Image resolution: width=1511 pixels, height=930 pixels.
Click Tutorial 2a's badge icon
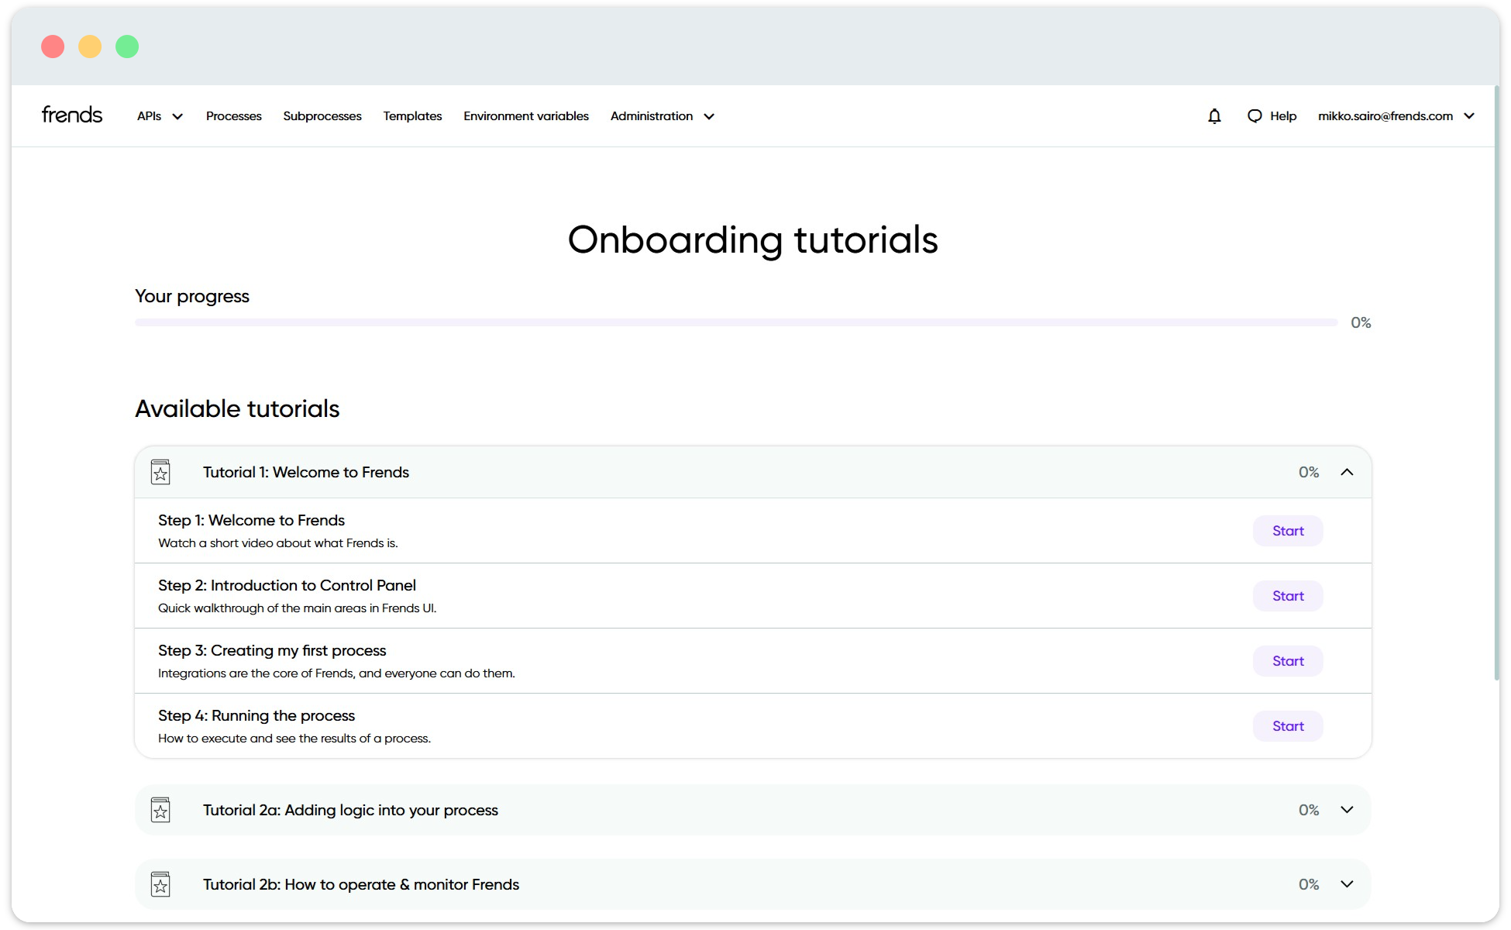[160, 809]
